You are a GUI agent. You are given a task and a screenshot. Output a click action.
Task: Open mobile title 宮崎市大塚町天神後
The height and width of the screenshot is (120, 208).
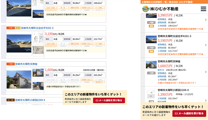(x=169, y=61)
